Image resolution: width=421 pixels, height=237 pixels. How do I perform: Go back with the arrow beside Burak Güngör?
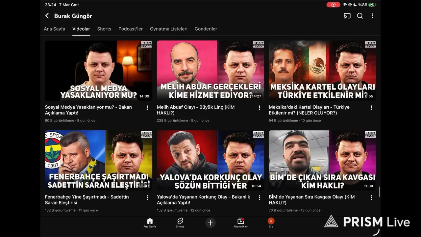47,16
